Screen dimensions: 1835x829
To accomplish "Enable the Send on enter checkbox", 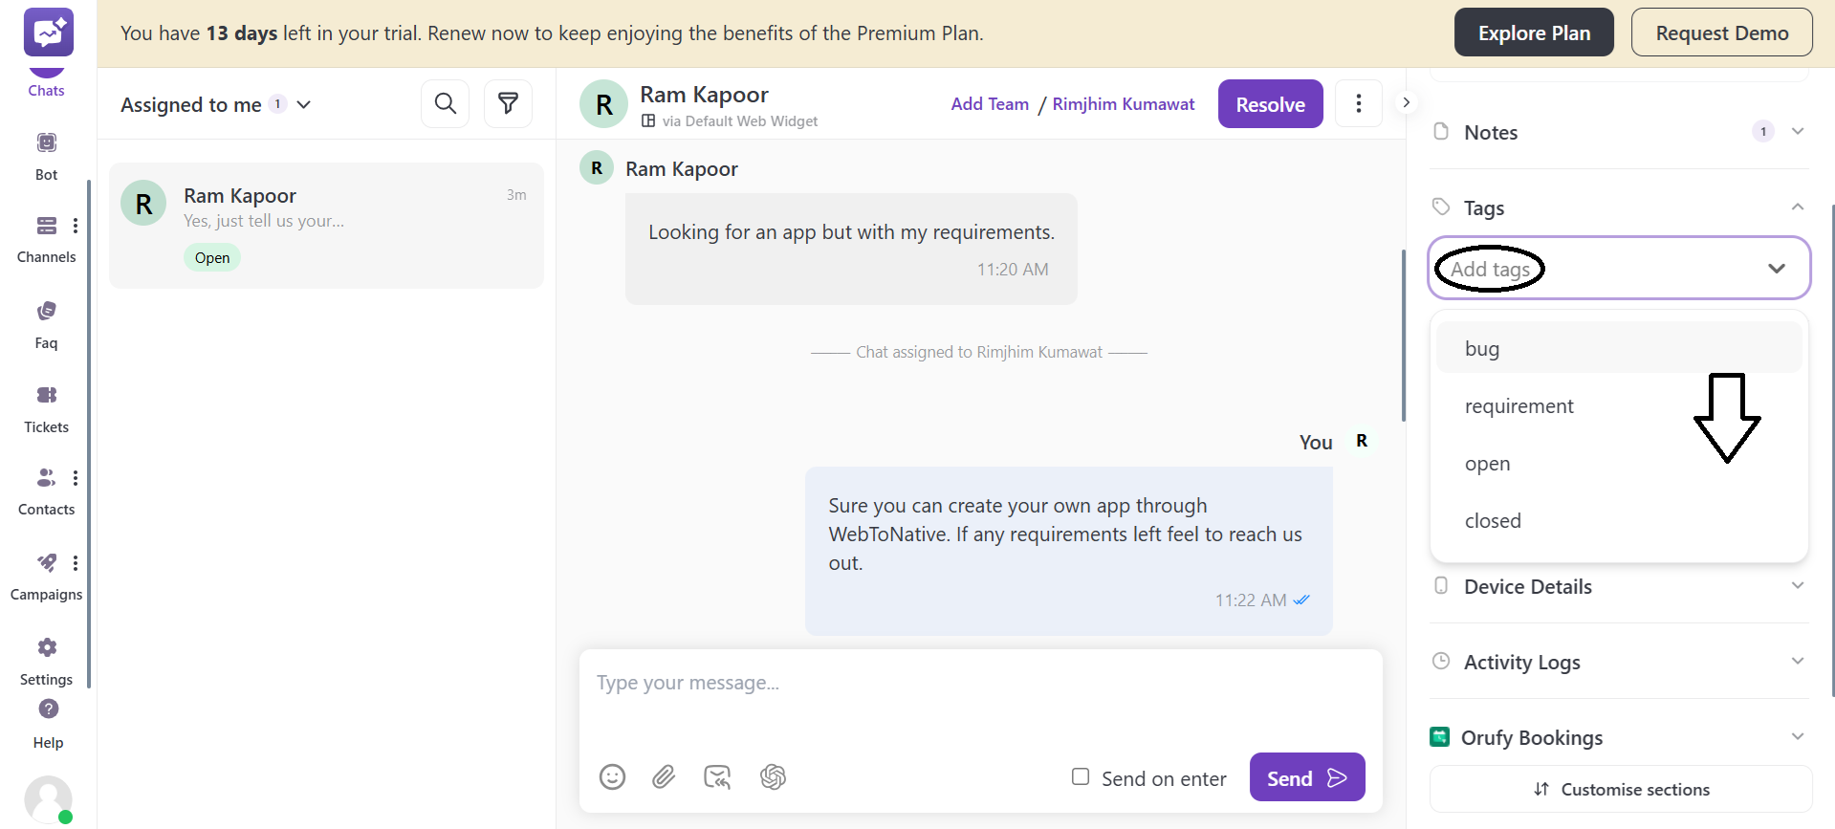I will [1081, 776].
